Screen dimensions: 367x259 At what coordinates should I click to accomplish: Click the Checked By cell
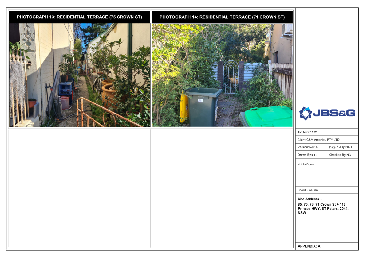340,155
